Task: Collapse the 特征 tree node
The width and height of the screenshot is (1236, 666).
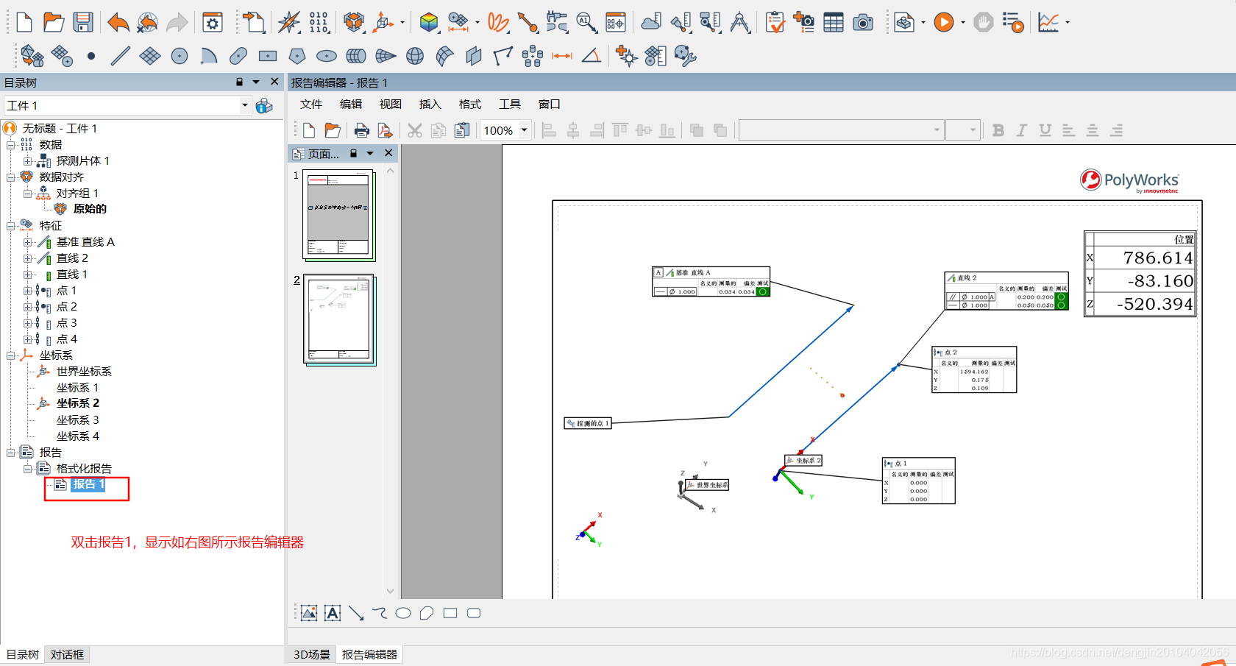Action: tap(11, 225)
